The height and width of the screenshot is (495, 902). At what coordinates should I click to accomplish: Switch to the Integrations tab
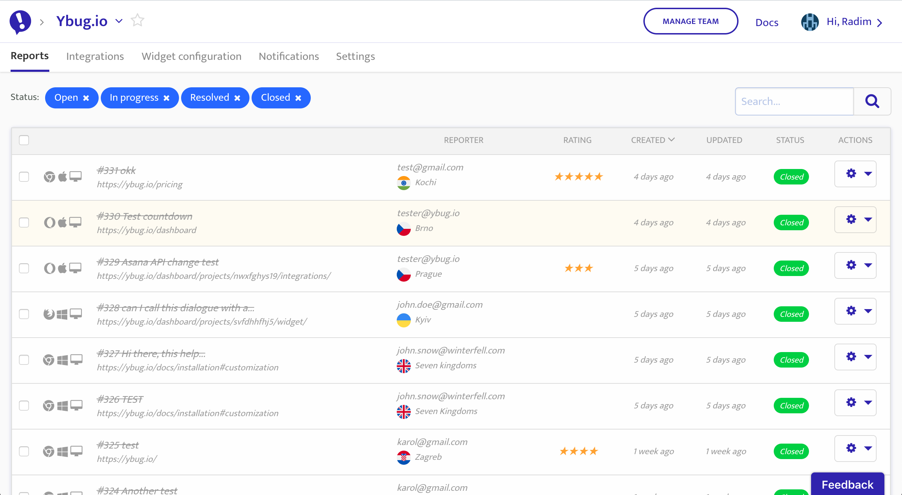click(95, 56)
